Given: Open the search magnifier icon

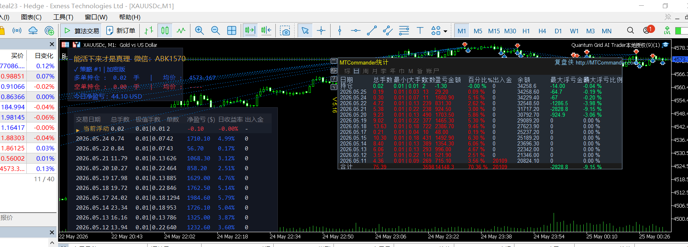Looking at the screenshot, I should pos(630,30).
